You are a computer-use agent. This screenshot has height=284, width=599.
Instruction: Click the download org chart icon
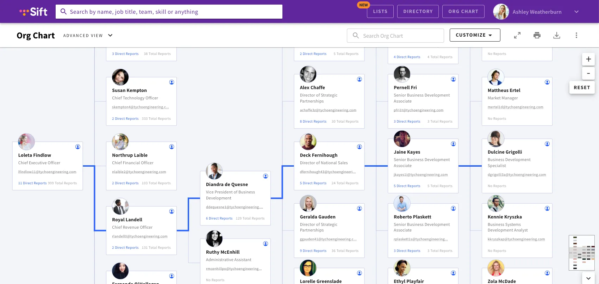pyautogui.click(x=556, y=35)
